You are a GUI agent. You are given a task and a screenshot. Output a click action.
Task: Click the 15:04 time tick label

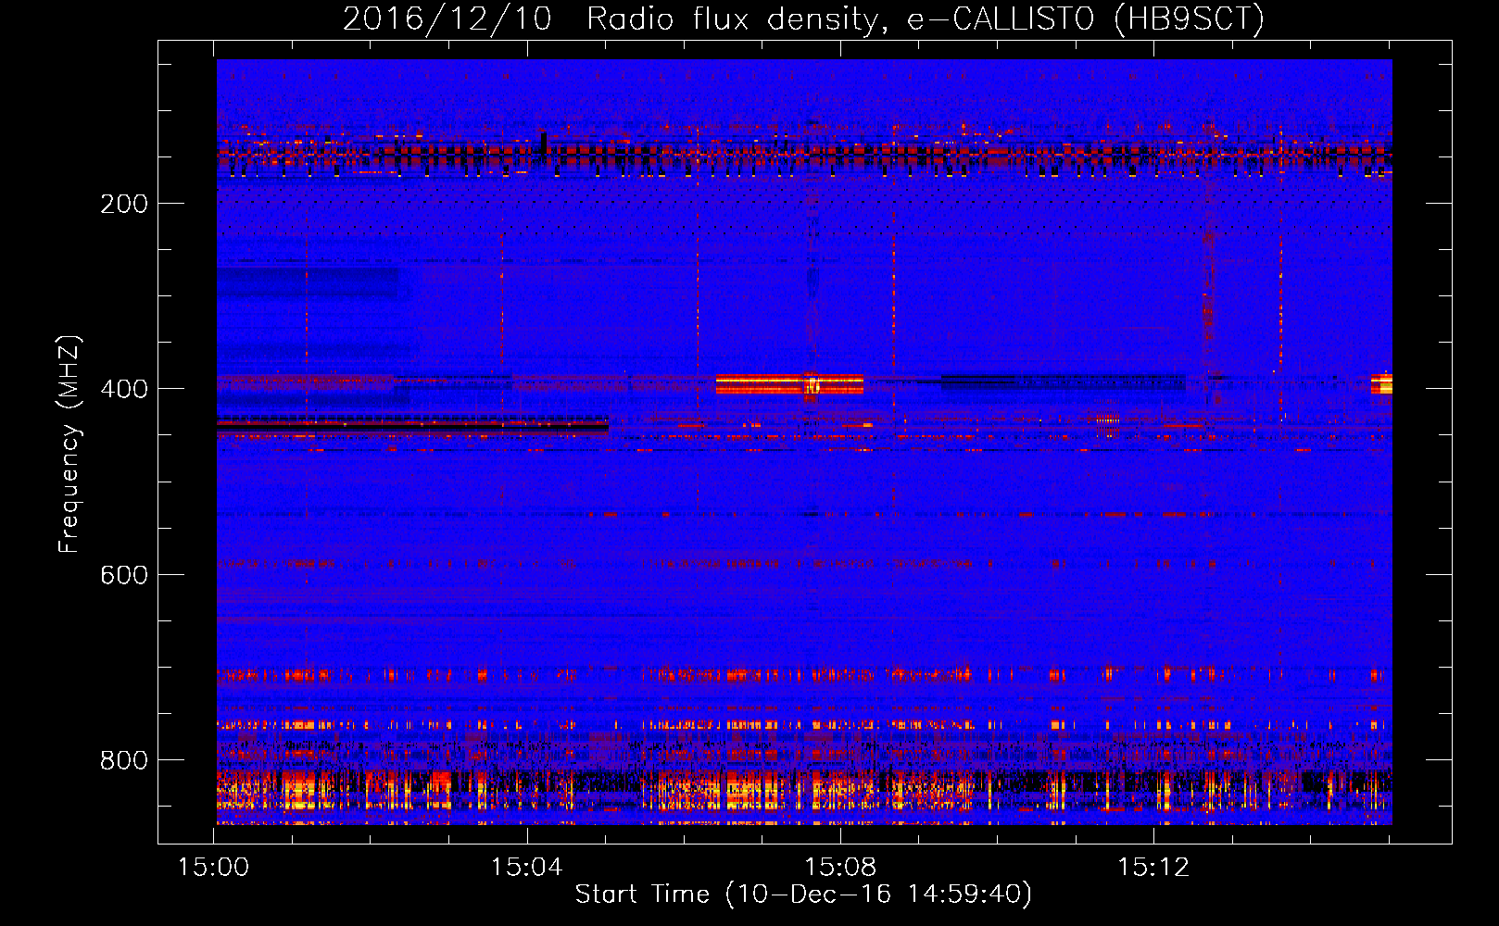click(527, 867)
